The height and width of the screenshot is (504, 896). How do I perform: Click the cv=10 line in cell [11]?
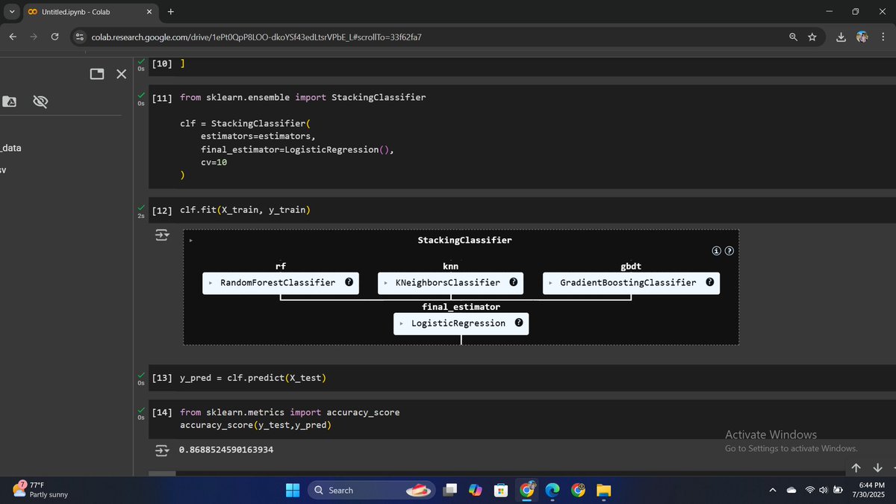click(214, 162)
